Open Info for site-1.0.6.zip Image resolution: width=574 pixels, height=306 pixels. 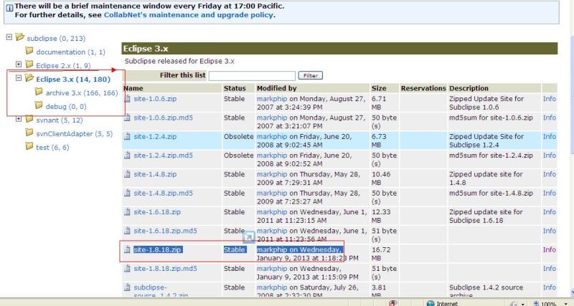pyautogui.click(x=550, y=99)
